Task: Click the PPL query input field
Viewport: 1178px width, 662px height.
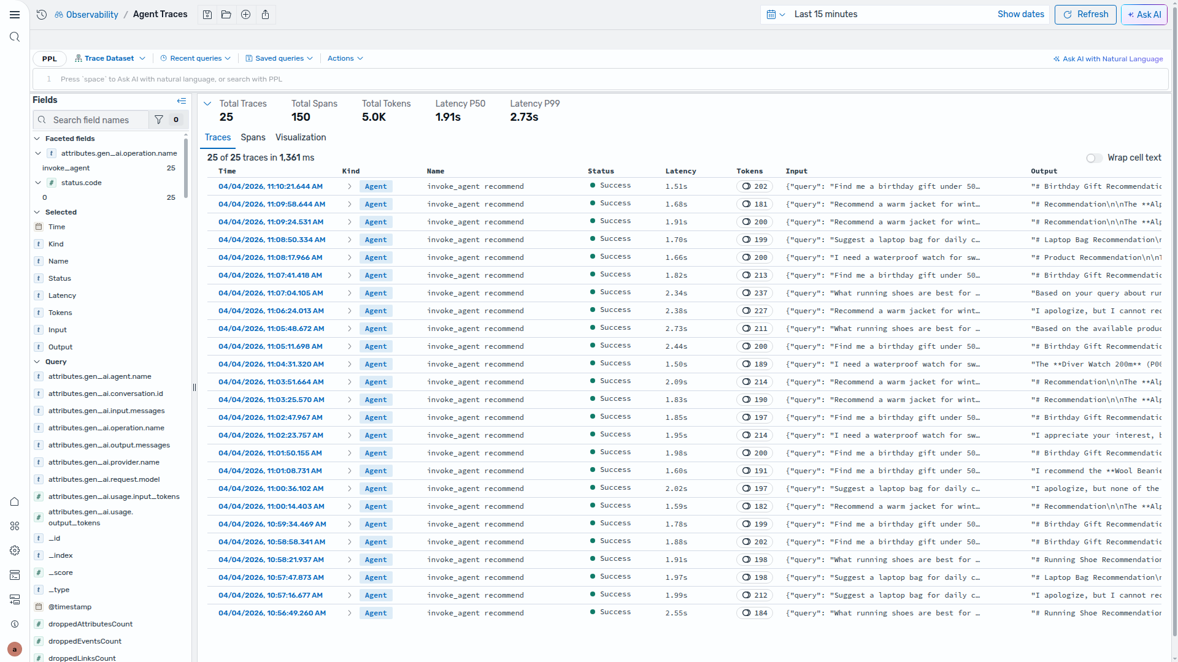Action: click(x=601, y=79)
